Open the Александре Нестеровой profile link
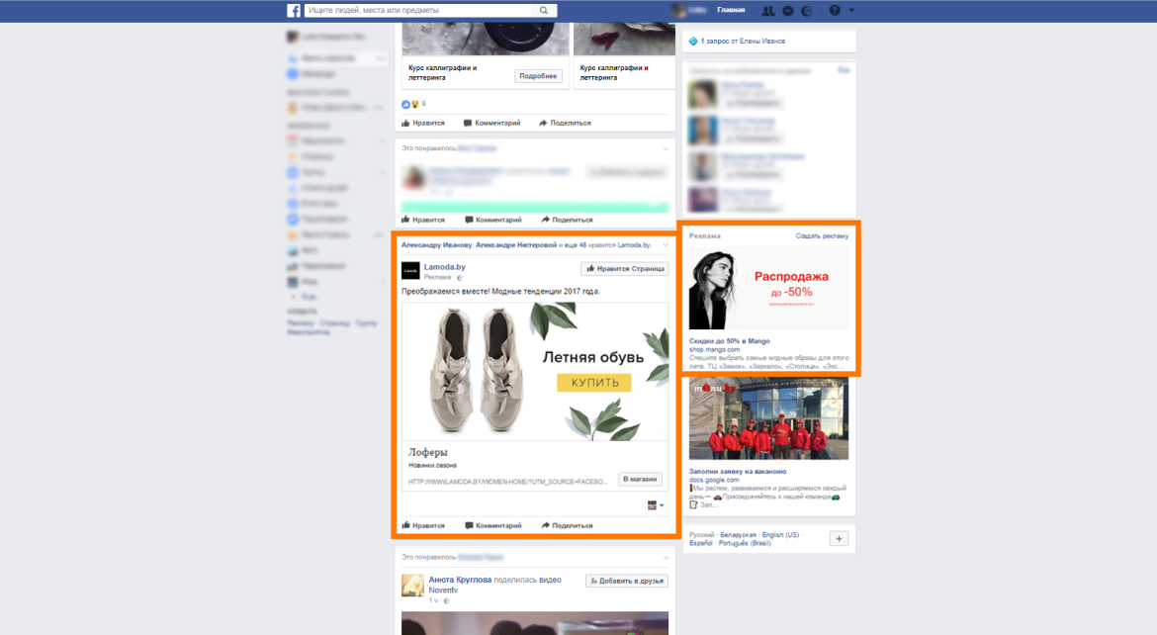This screenshot has width=1157, height=635. click(516, 245)
